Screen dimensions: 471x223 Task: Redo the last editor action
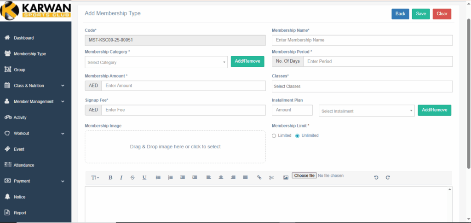point(388,177)
